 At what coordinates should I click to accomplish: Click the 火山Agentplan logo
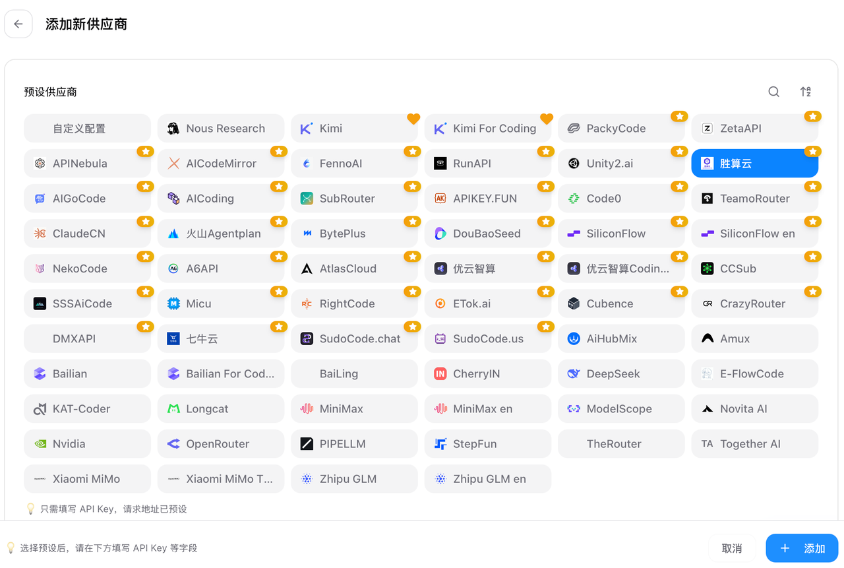[173, 234]
